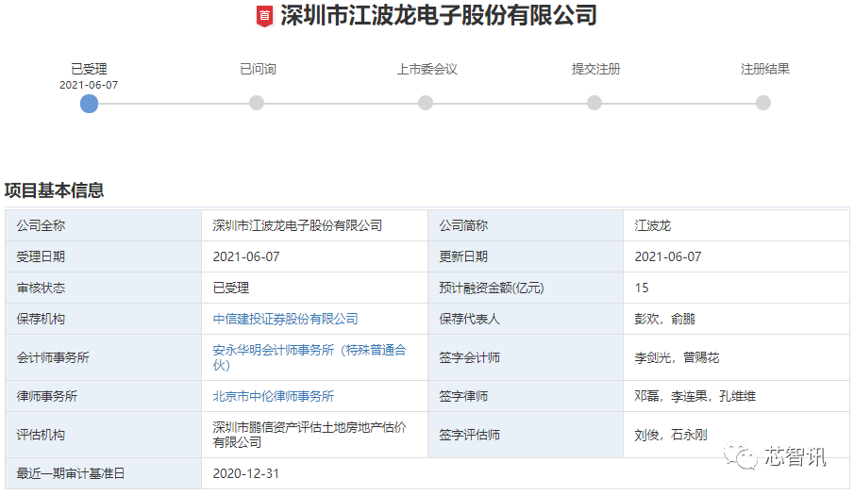Click the sponsor representatives 彭欢, 俞鹏
854x495 pixels.
point(664,319)
